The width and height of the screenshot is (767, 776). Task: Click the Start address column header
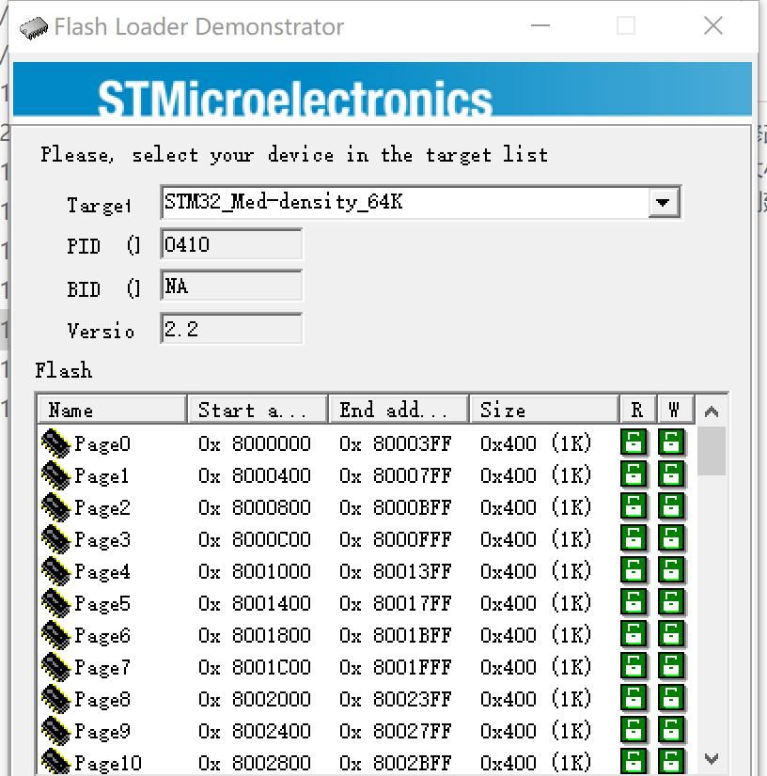257,410
